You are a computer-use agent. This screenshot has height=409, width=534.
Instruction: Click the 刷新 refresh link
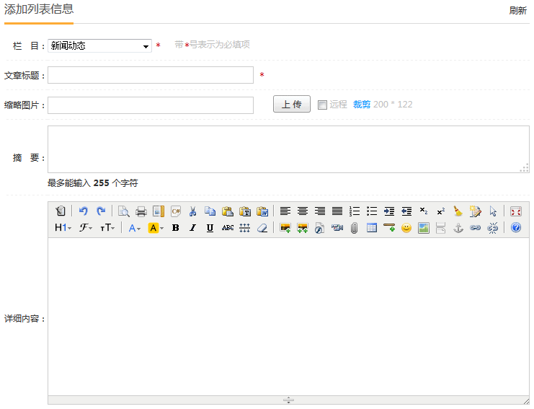(x=517, y=11)
